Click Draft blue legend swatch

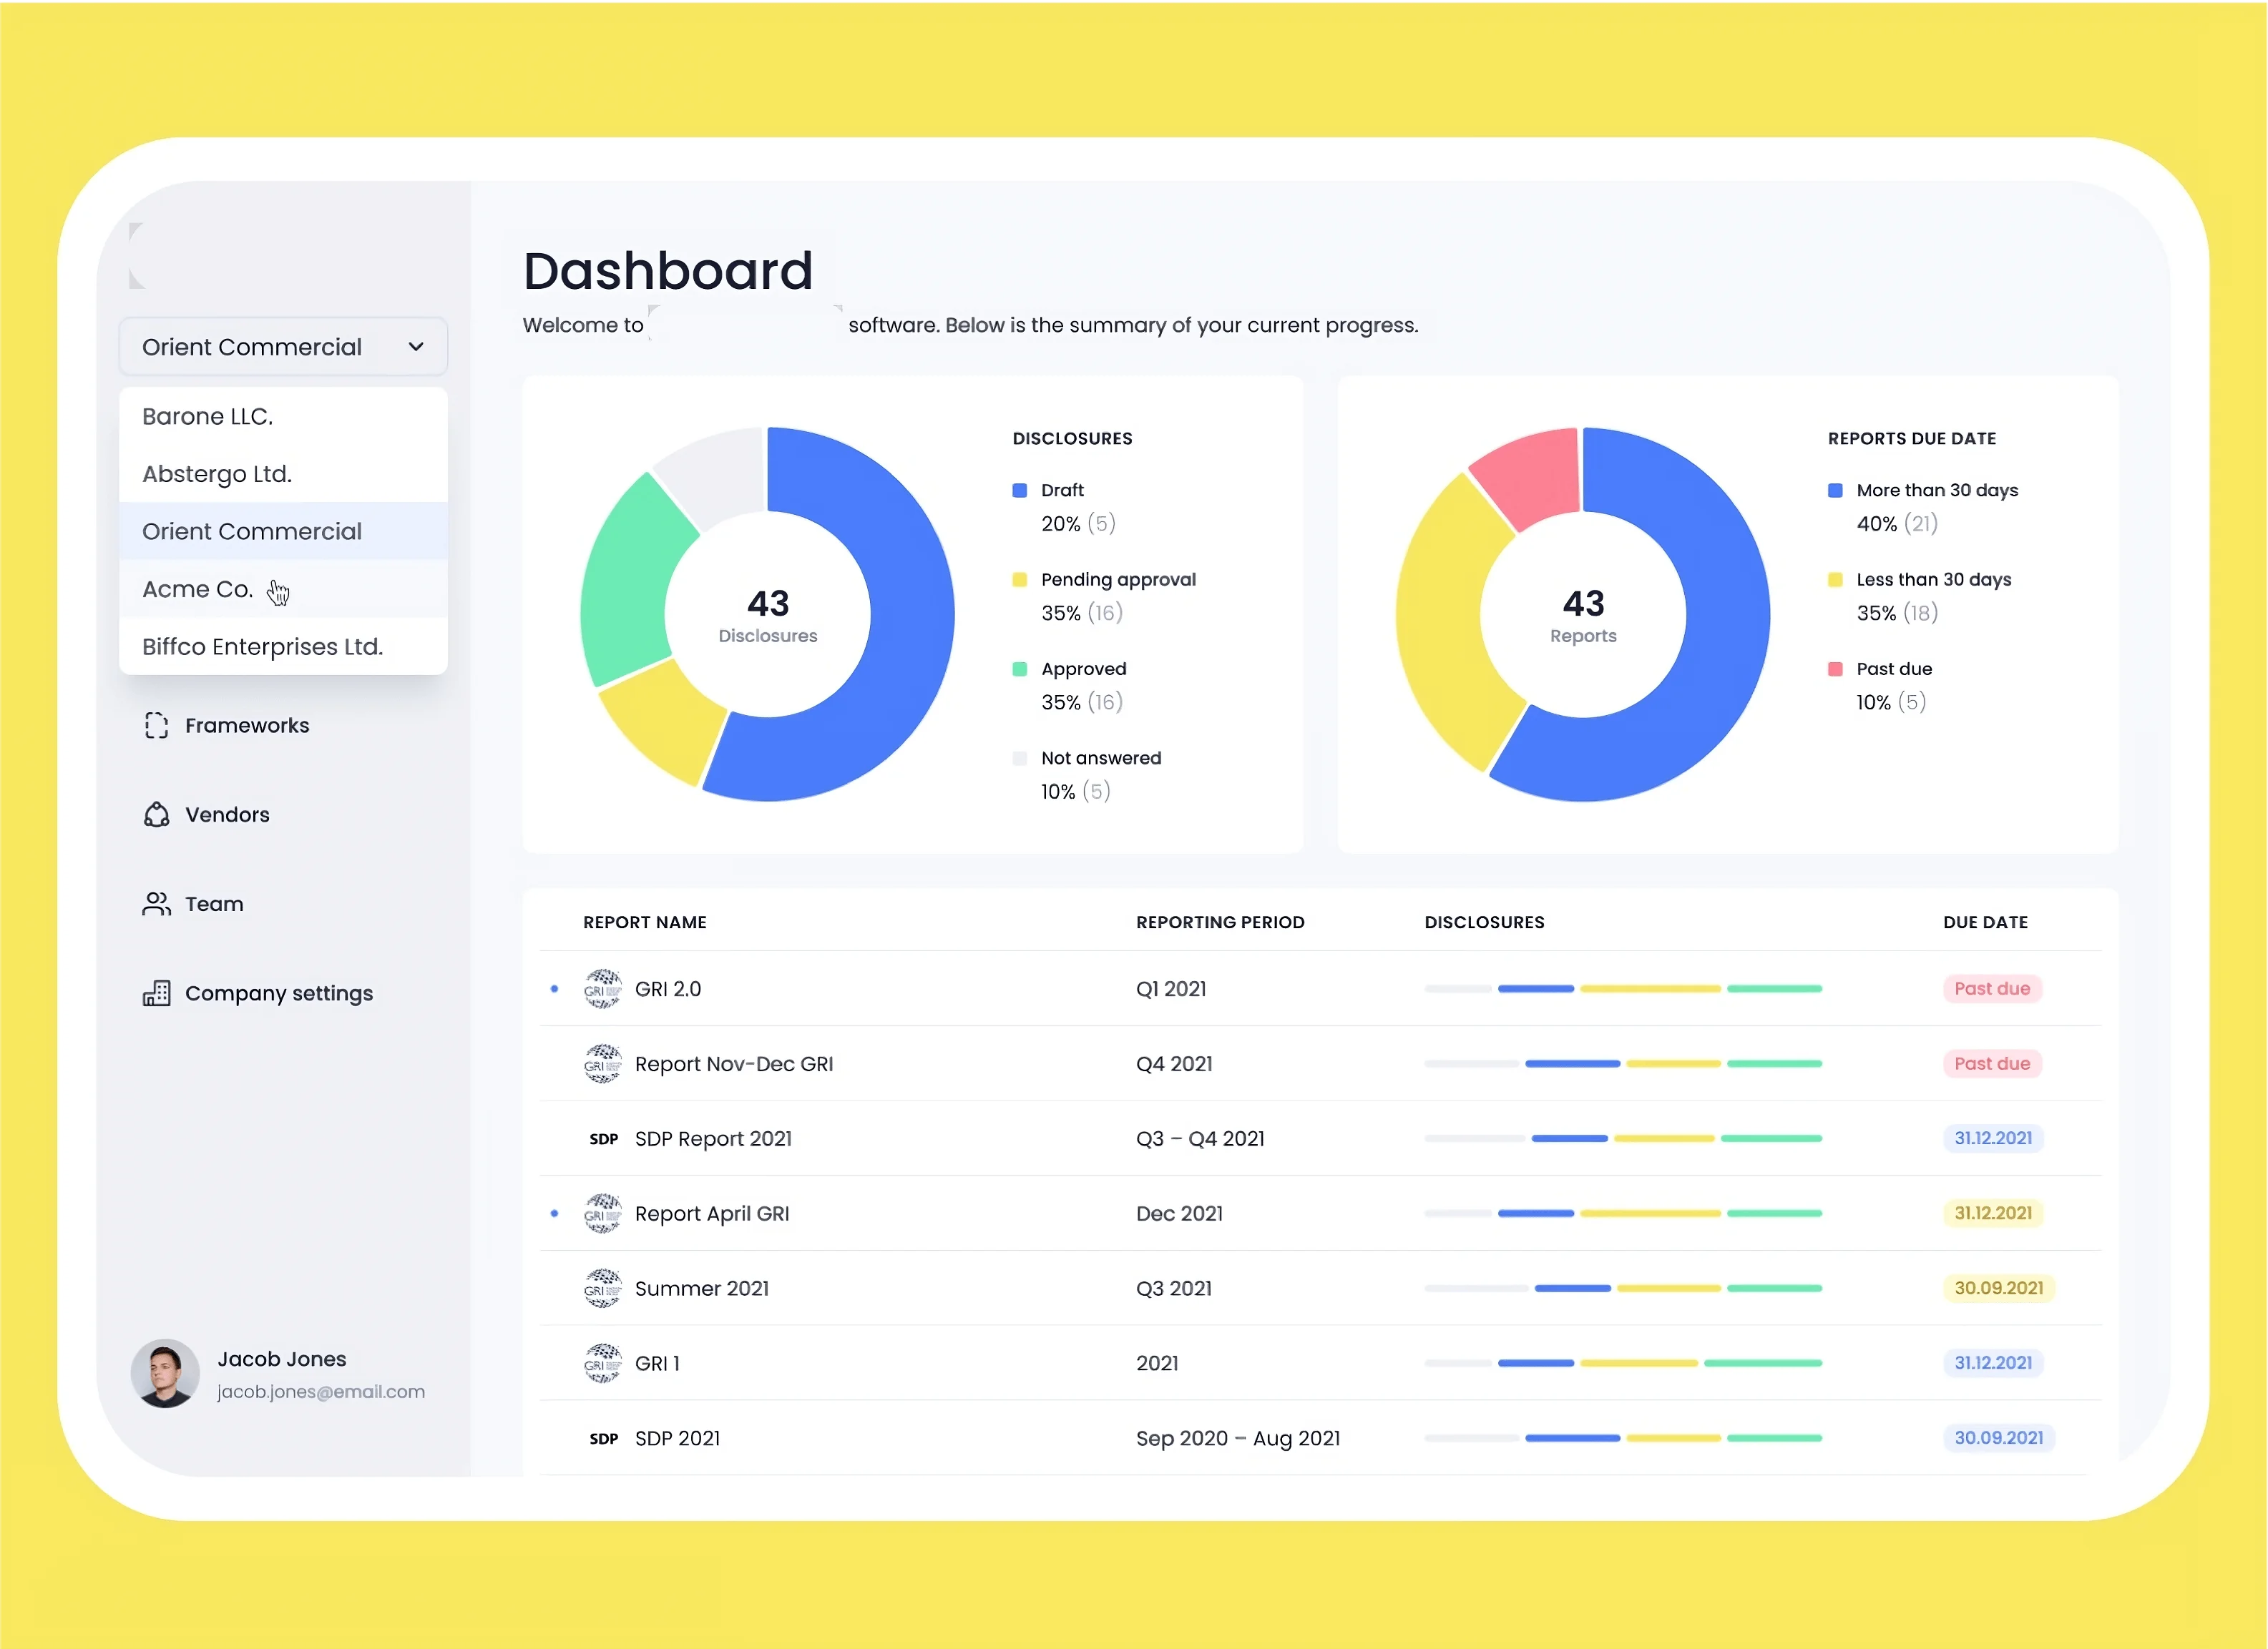(1019, 491)
